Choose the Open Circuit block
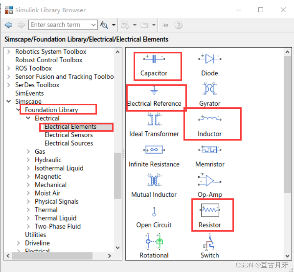 [x=154, y=212]
